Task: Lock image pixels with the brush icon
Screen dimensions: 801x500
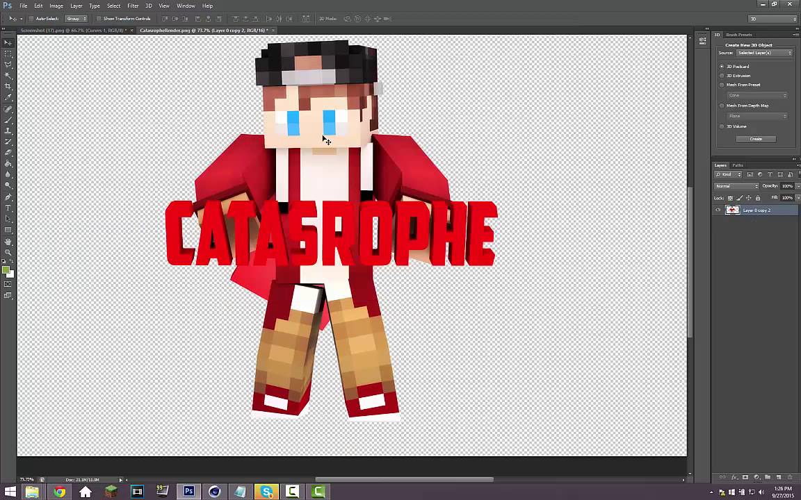Action: click(739, 198)
